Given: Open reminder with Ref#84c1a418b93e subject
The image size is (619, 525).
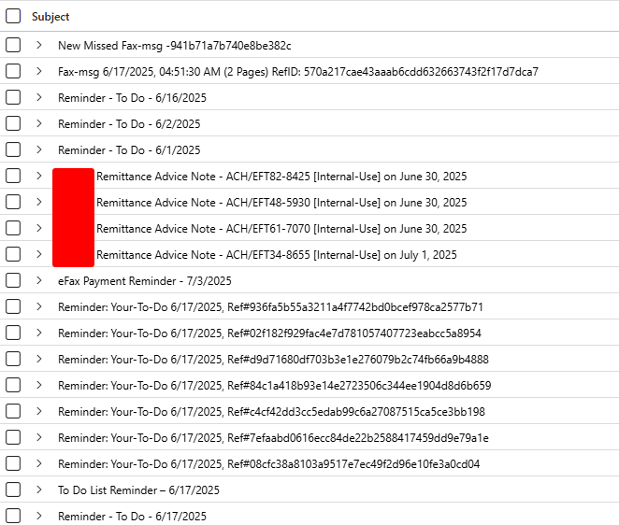Looking at the screenshot, I should [274, 386].
